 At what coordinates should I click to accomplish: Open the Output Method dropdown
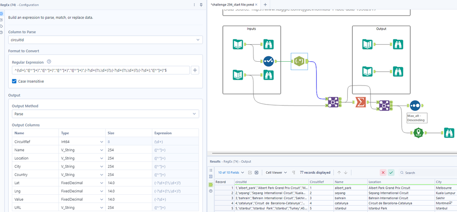click(105, 114)
